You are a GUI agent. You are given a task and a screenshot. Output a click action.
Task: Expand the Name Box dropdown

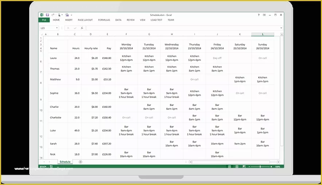click(x=57, y=28)
